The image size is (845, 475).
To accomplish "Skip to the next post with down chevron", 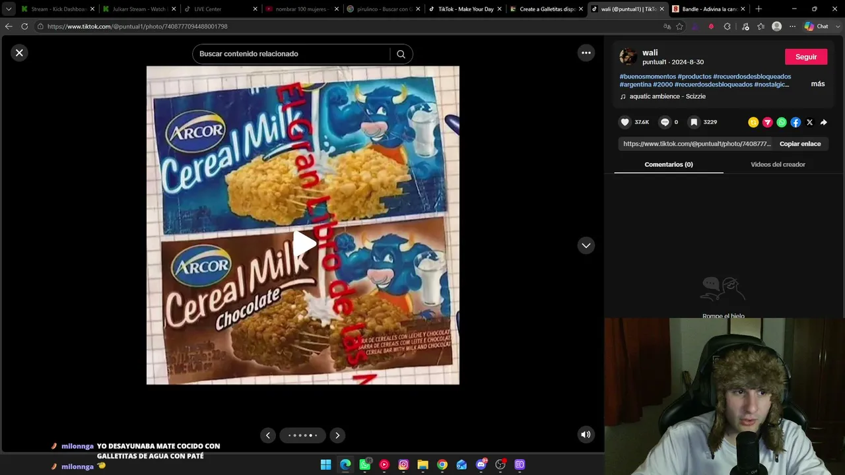I will [586, 245].
